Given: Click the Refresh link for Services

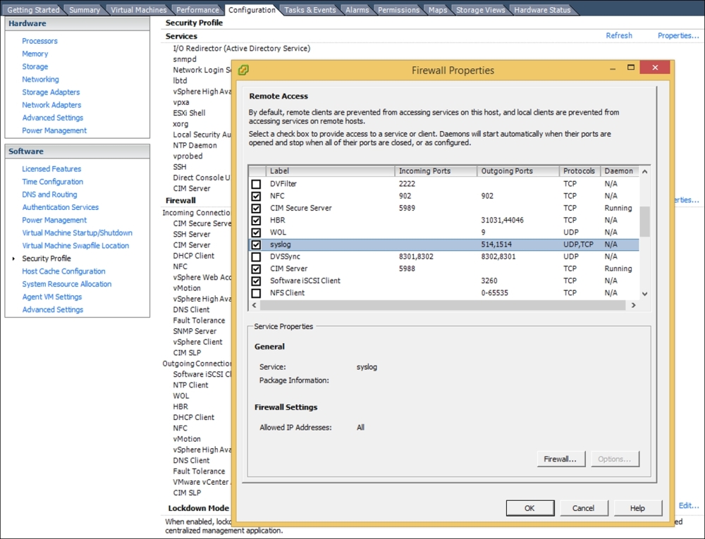Looking at the screenshot, I should pos(619,35).
